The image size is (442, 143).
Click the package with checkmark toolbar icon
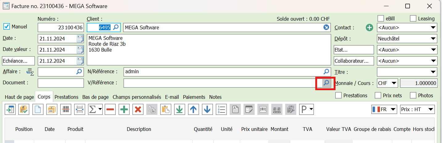[x=24, y=109]
